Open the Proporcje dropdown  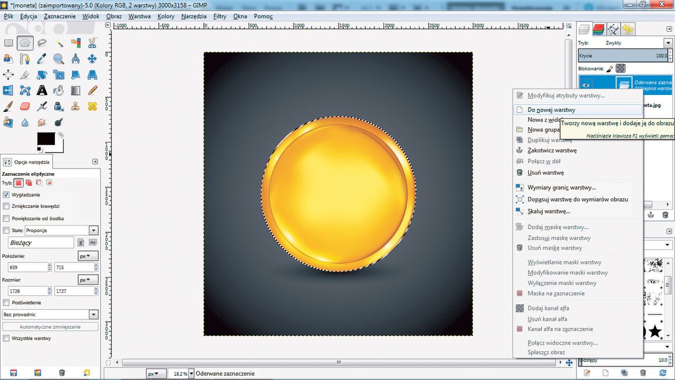coord(62,230)
